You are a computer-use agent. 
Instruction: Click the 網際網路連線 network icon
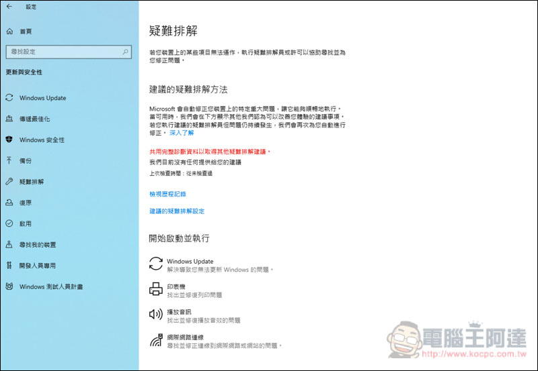tap(156, 340)
